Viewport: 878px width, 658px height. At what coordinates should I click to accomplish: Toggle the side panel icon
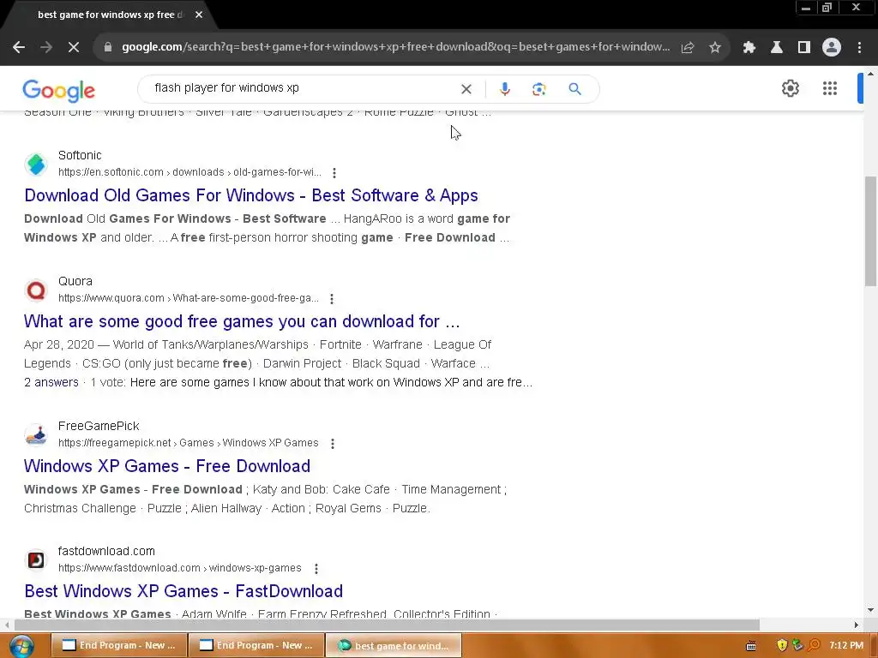(804, 48)
